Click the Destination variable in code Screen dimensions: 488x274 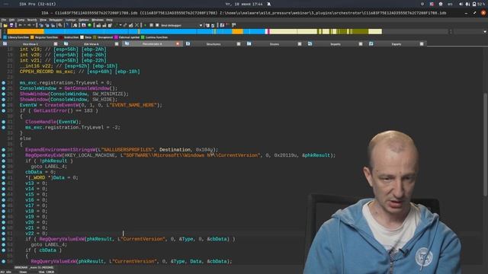(x=175, y=150)
